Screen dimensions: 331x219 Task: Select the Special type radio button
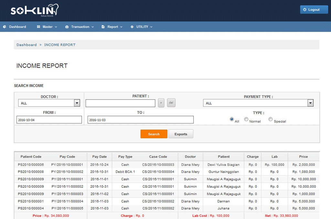tap(271, 119)
